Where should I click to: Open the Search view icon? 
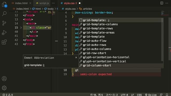(x=4, y=14)
